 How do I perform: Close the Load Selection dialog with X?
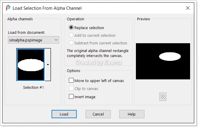pos(188,8)
